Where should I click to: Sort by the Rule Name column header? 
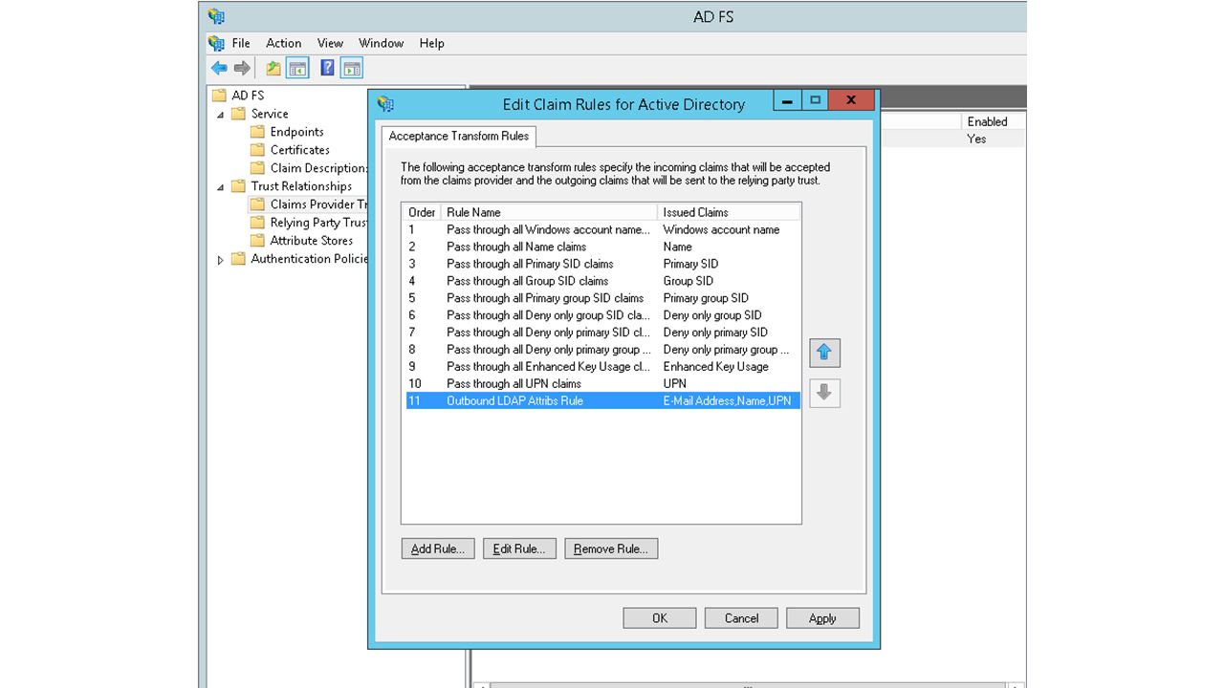549,212
